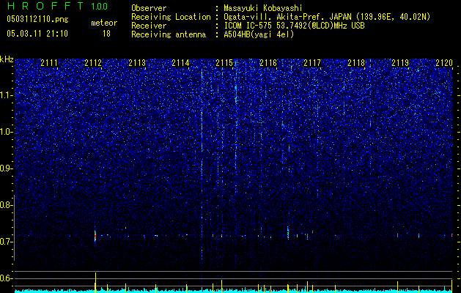Click the date stamp 05.03.11 21:10
This screenshot has height=293, width=461.
point(37,34)
